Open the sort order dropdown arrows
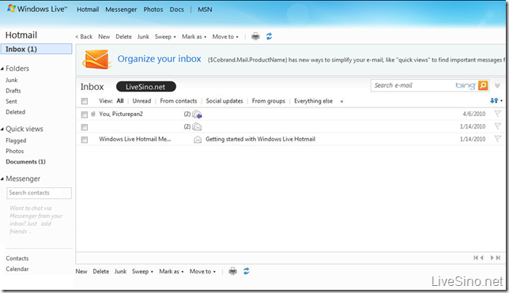 click(496, 100)
